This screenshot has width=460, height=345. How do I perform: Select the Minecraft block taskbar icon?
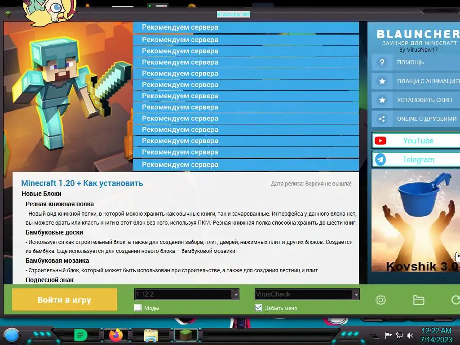click(186, 335)
